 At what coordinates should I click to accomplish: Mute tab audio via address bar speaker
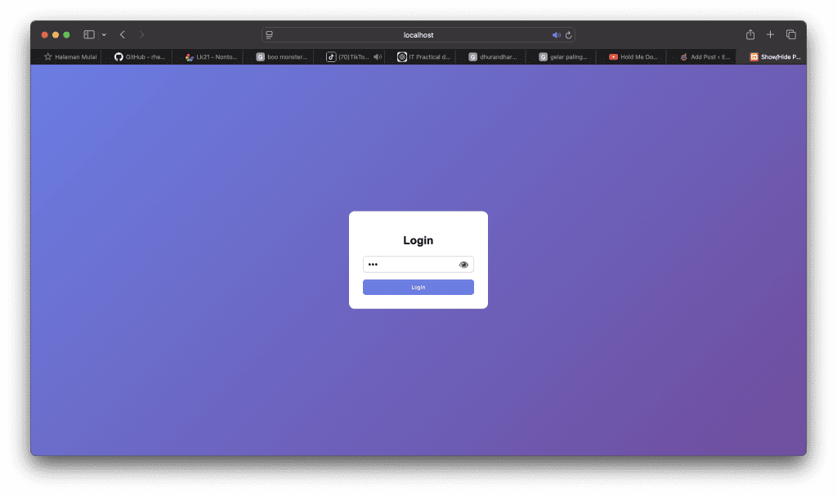click(555, 34)
